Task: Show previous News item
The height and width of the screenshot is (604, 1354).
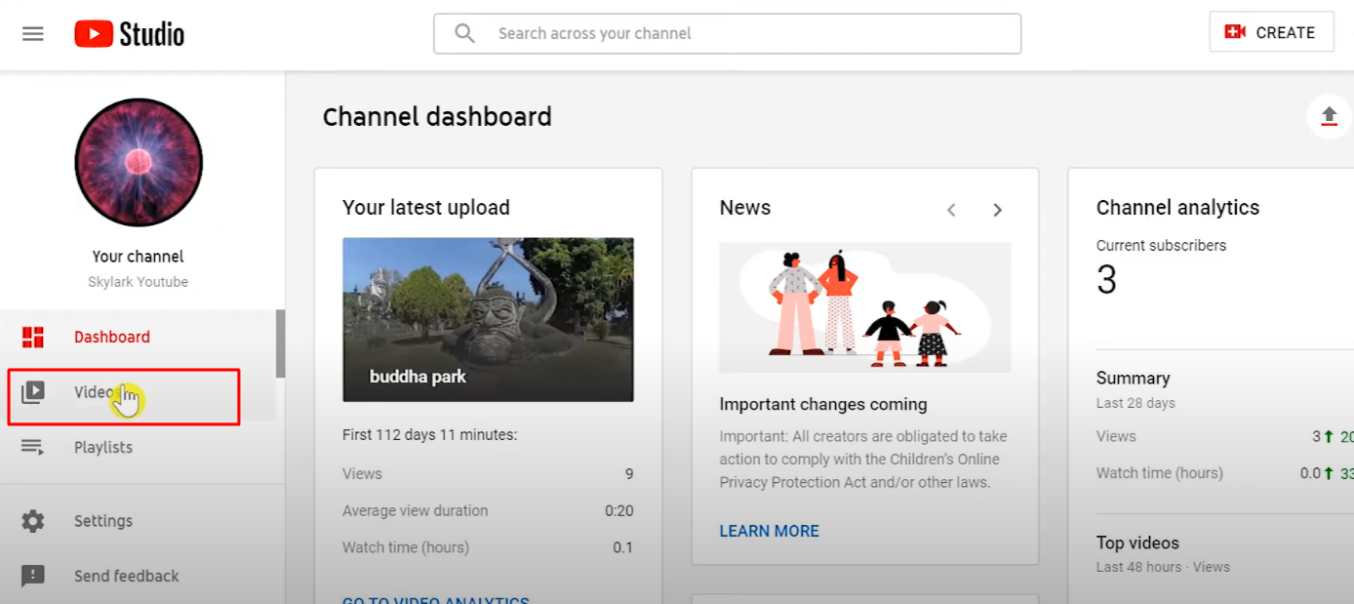Action: [951, 210]
